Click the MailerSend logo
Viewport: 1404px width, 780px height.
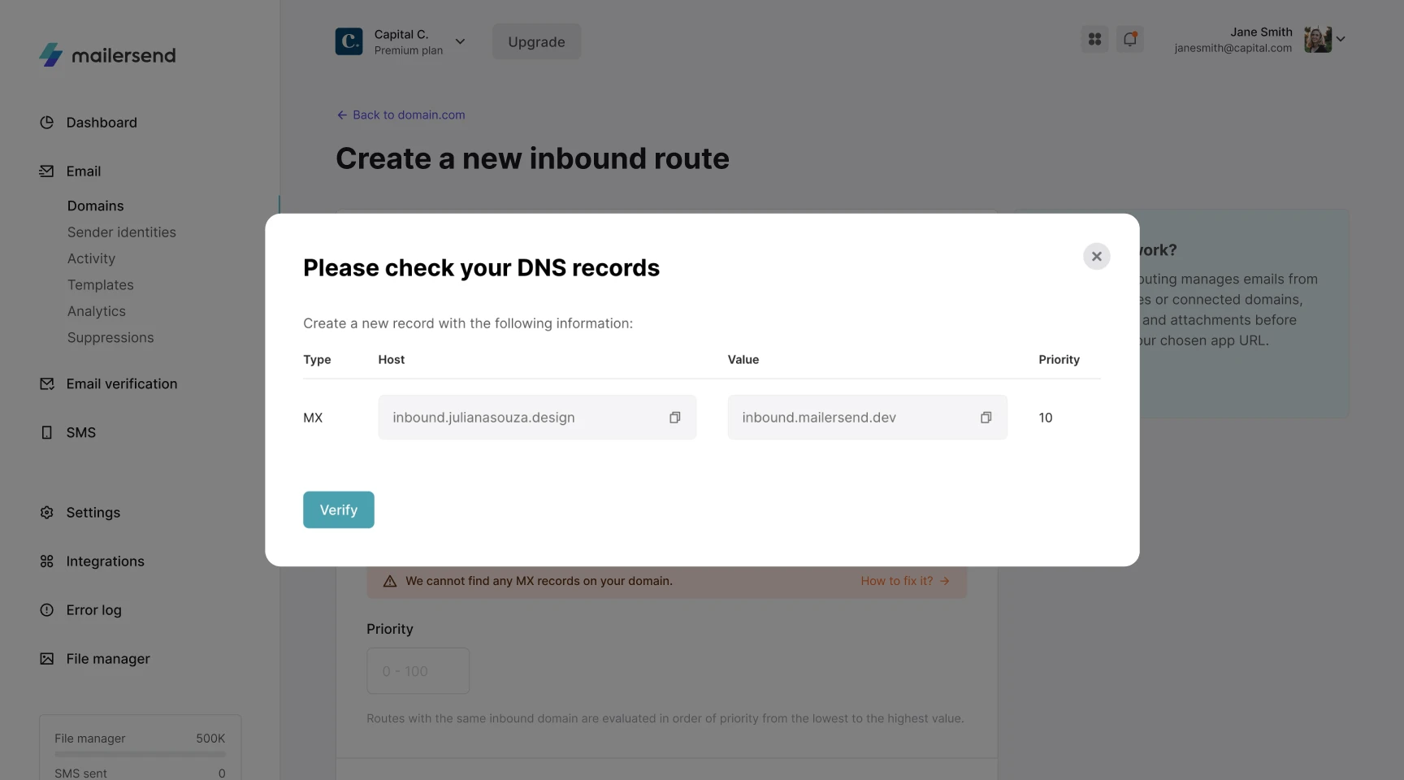(107, 55)
